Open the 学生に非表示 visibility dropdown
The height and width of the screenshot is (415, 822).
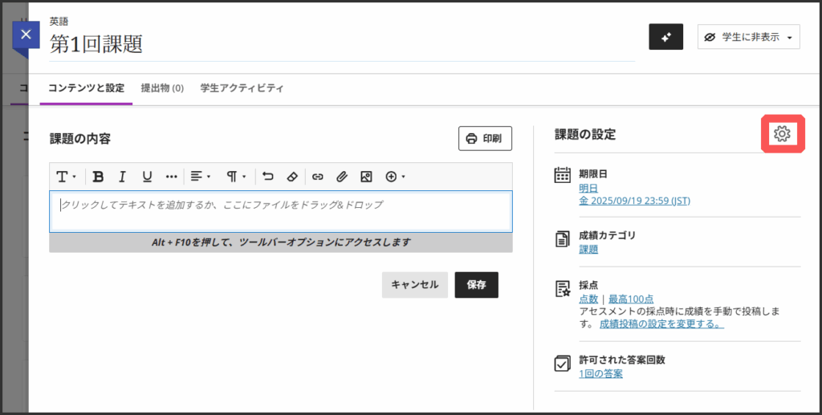[x=748, y=37]
